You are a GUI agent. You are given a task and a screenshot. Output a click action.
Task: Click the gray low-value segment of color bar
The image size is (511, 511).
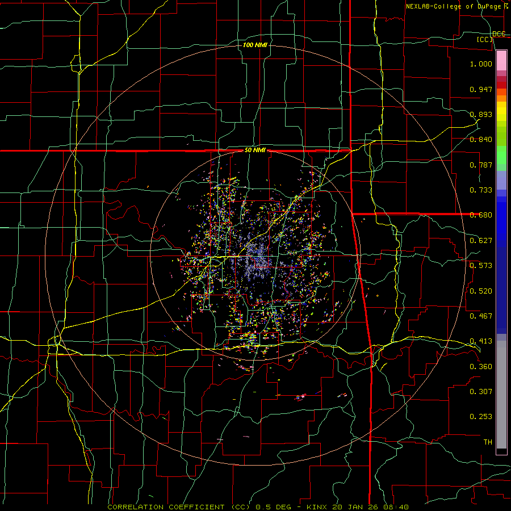click(501, 395)
